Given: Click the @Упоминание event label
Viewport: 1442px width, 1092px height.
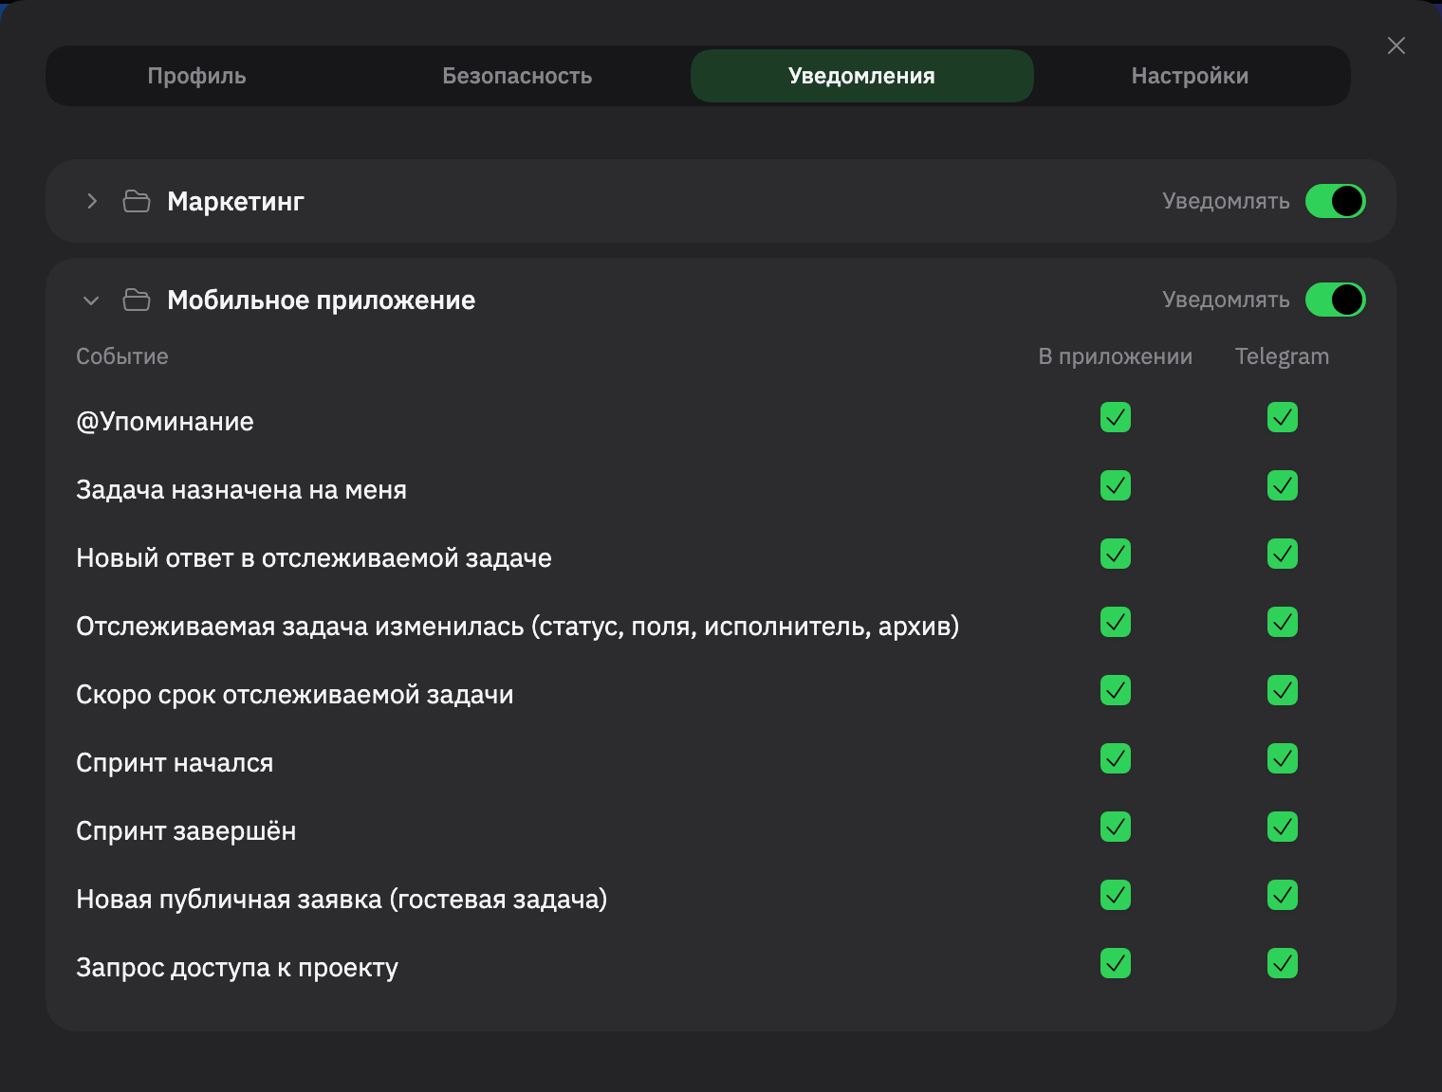Looking at the screenshot, I should (165, 422).
